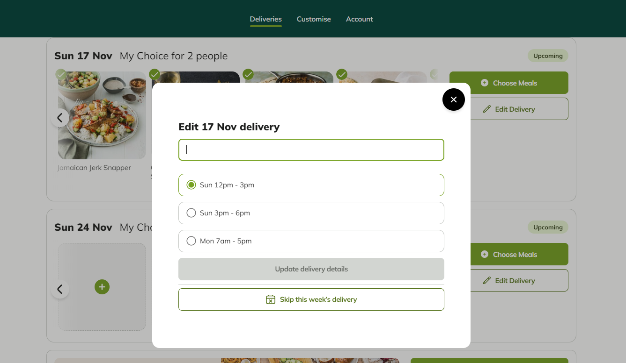Select Mon 7am - 5pm delivery slot
Viewport: 626px width, 363px height.
[311, 241]
